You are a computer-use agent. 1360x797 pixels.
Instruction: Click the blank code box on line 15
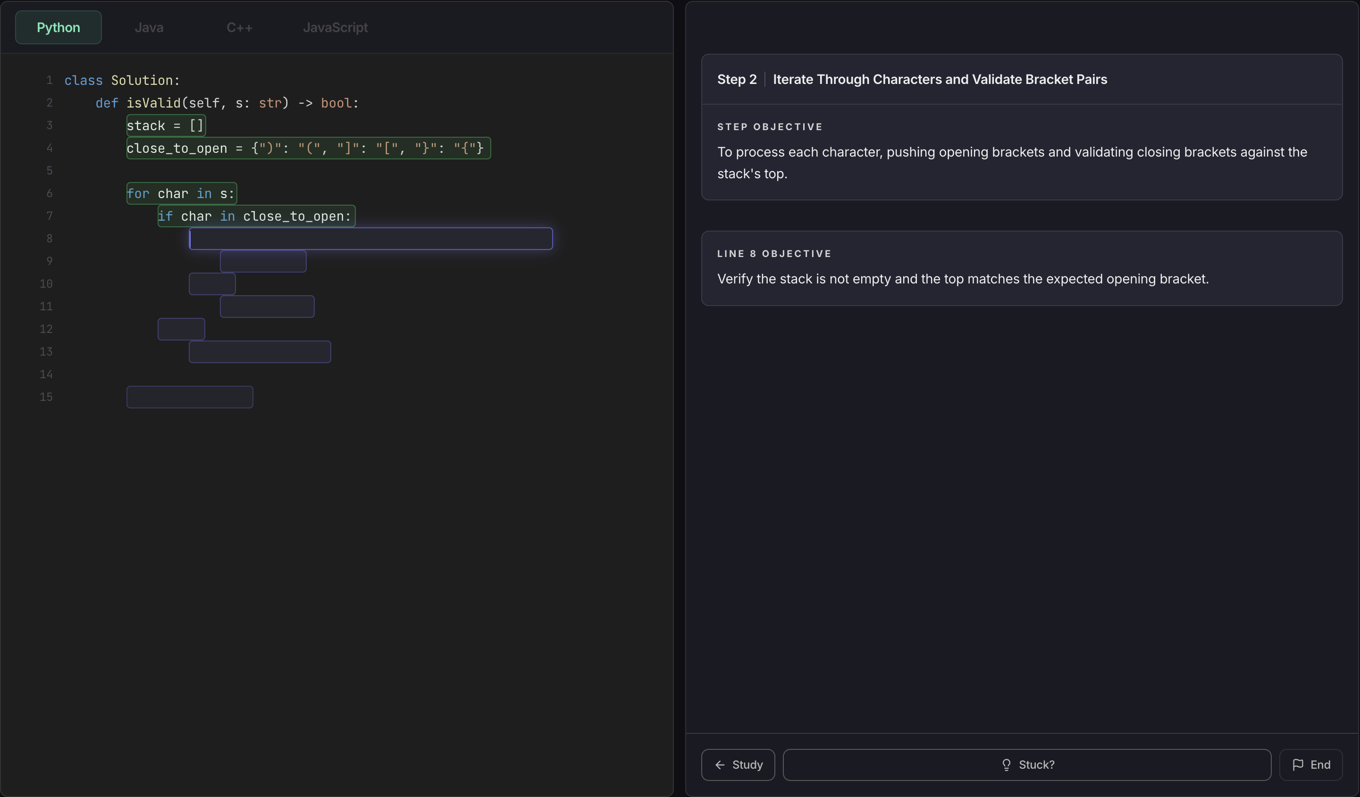(189, 396)
